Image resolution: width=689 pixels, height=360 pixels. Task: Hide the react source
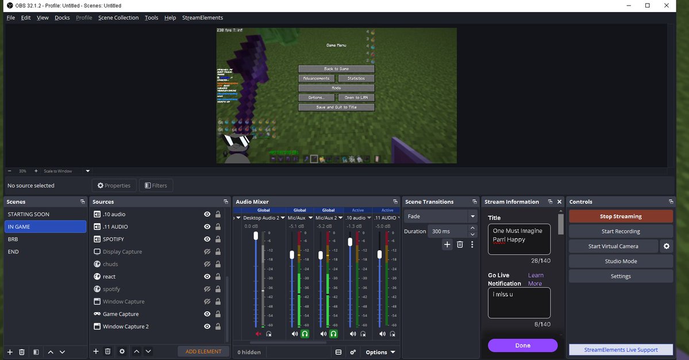coord(207,277)
